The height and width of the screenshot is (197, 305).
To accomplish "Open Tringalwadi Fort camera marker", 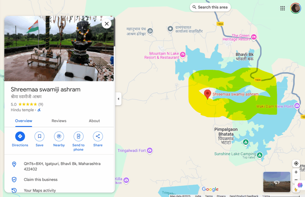I will 150,151.
